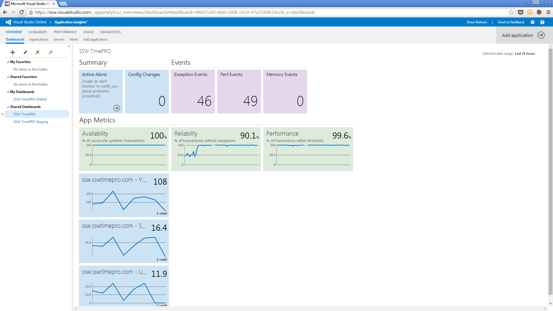Open the Servers sub-tab
This screenshot has width=553, height=311.
(59, 39)
